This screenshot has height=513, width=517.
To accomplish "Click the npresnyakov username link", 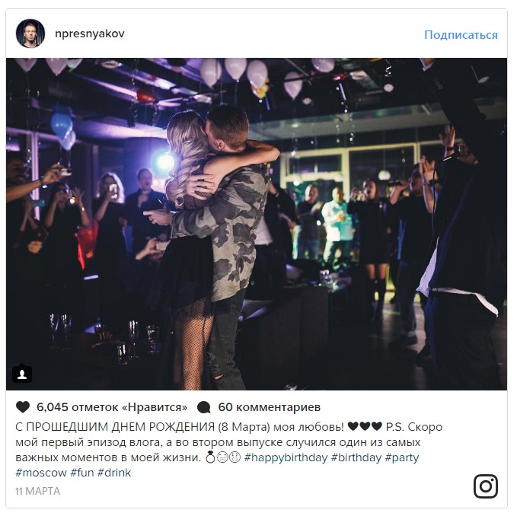I will pyautogui.click(x=90, y=33).
